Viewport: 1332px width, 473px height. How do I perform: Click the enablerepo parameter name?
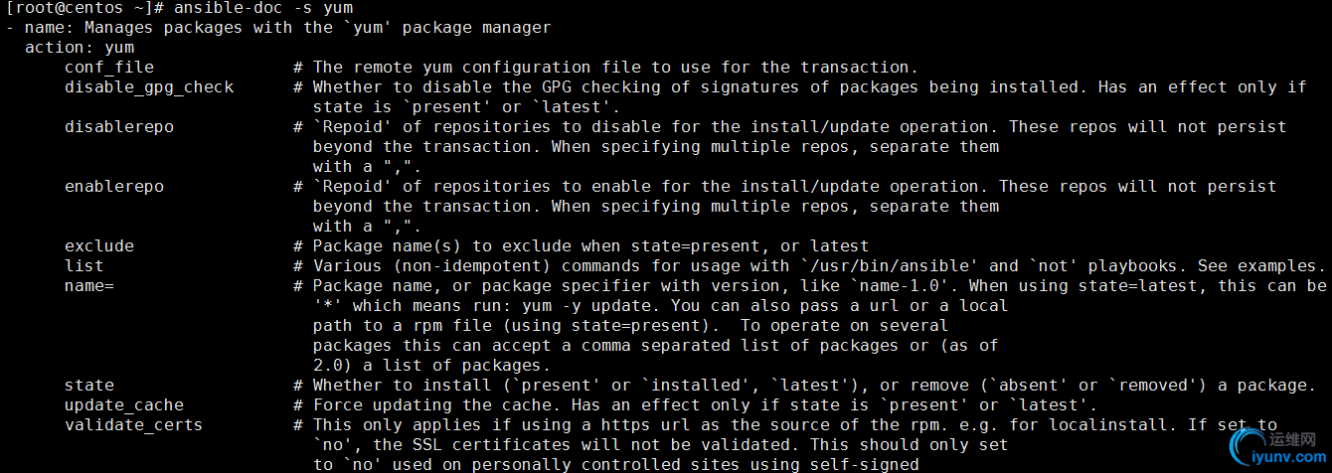tap(114, 187)
